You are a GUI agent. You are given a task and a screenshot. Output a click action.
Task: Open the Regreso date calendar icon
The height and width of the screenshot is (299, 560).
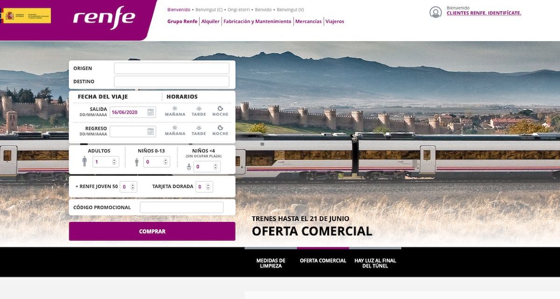coord(150,131)
